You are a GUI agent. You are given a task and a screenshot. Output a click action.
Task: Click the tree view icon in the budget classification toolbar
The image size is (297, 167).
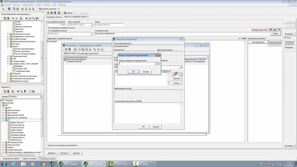tap(21, 19)
